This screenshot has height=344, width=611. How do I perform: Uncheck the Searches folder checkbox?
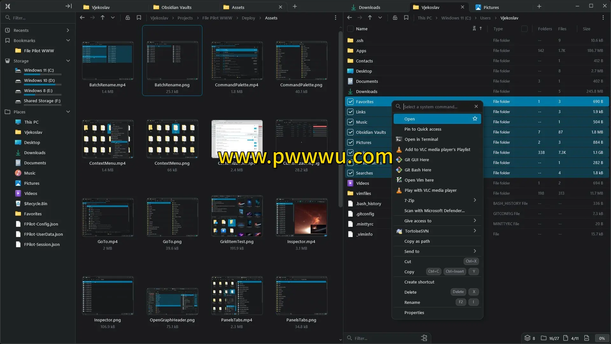350,173
